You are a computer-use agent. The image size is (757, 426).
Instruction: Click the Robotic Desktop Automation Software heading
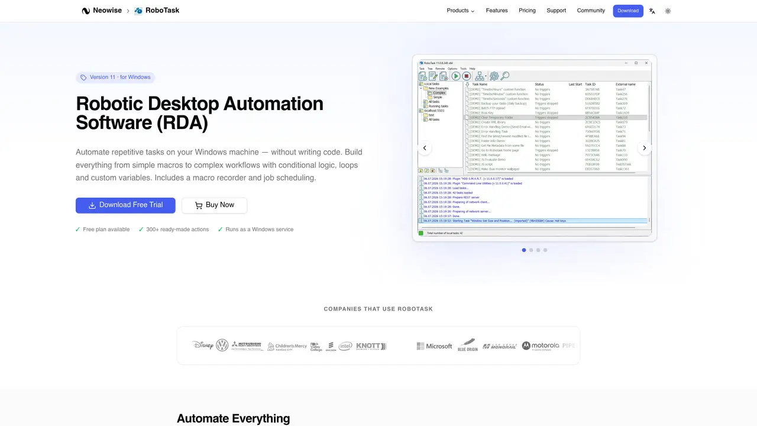(199, 113)
